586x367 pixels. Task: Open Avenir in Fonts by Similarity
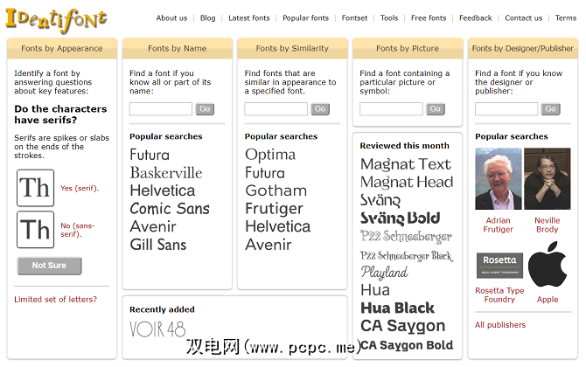click(x=268, y=245)
